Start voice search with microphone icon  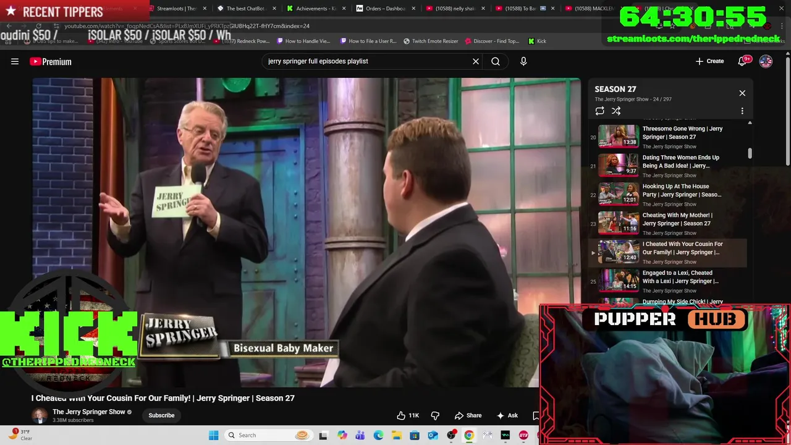coord(523,61)
